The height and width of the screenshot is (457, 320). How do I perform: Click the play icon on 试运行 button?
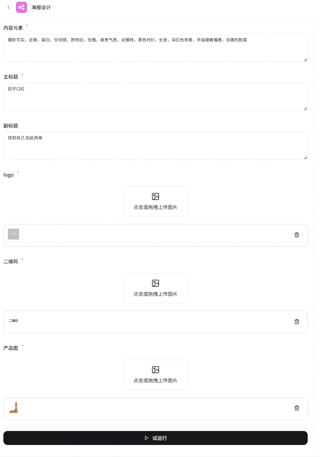pyautogui.click(x=146, y=438)
